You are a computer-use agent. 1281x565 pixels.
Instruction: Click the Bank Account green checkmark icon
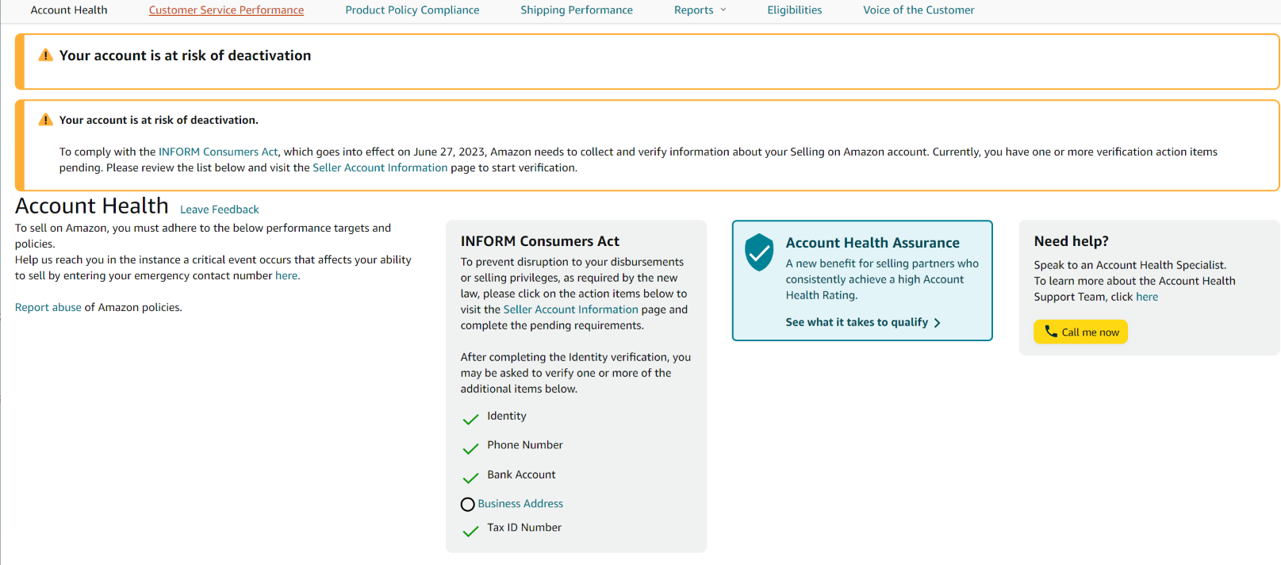[470, 477]
